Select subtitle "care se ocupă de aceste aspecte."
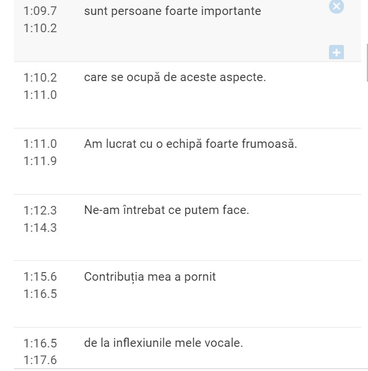The width and height of the screenshot is (368, 371). 175,77
